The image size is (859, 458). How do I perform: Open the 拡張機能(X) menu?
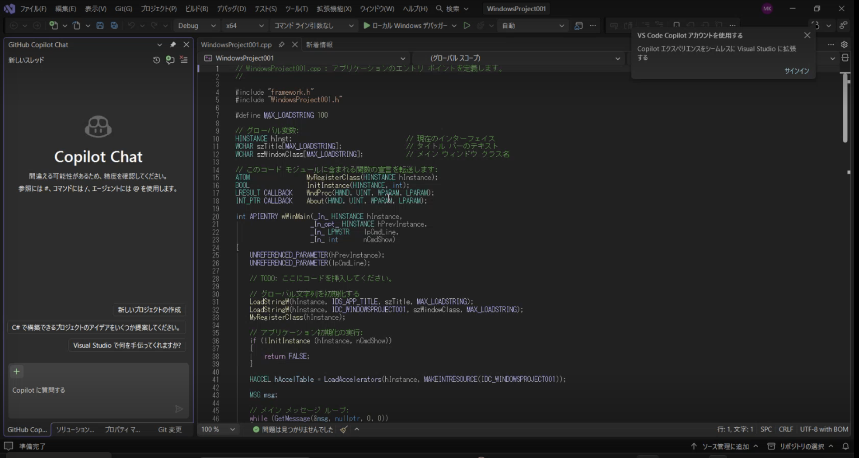point(334,9)
